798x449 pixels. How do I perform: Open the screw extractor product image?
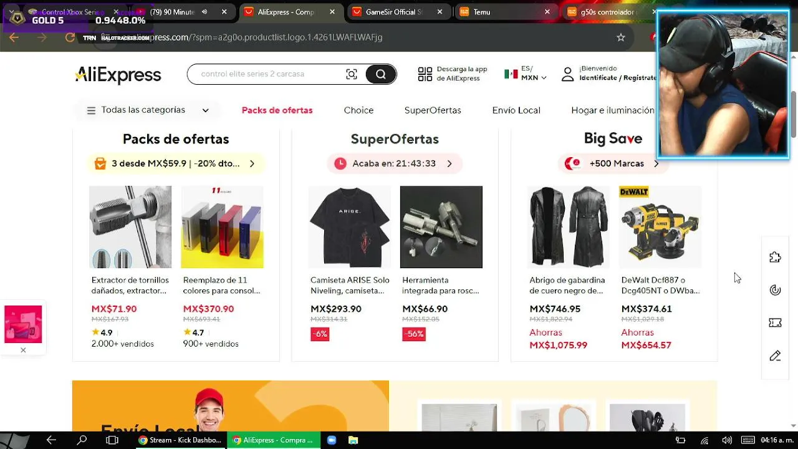coord(130,227)
